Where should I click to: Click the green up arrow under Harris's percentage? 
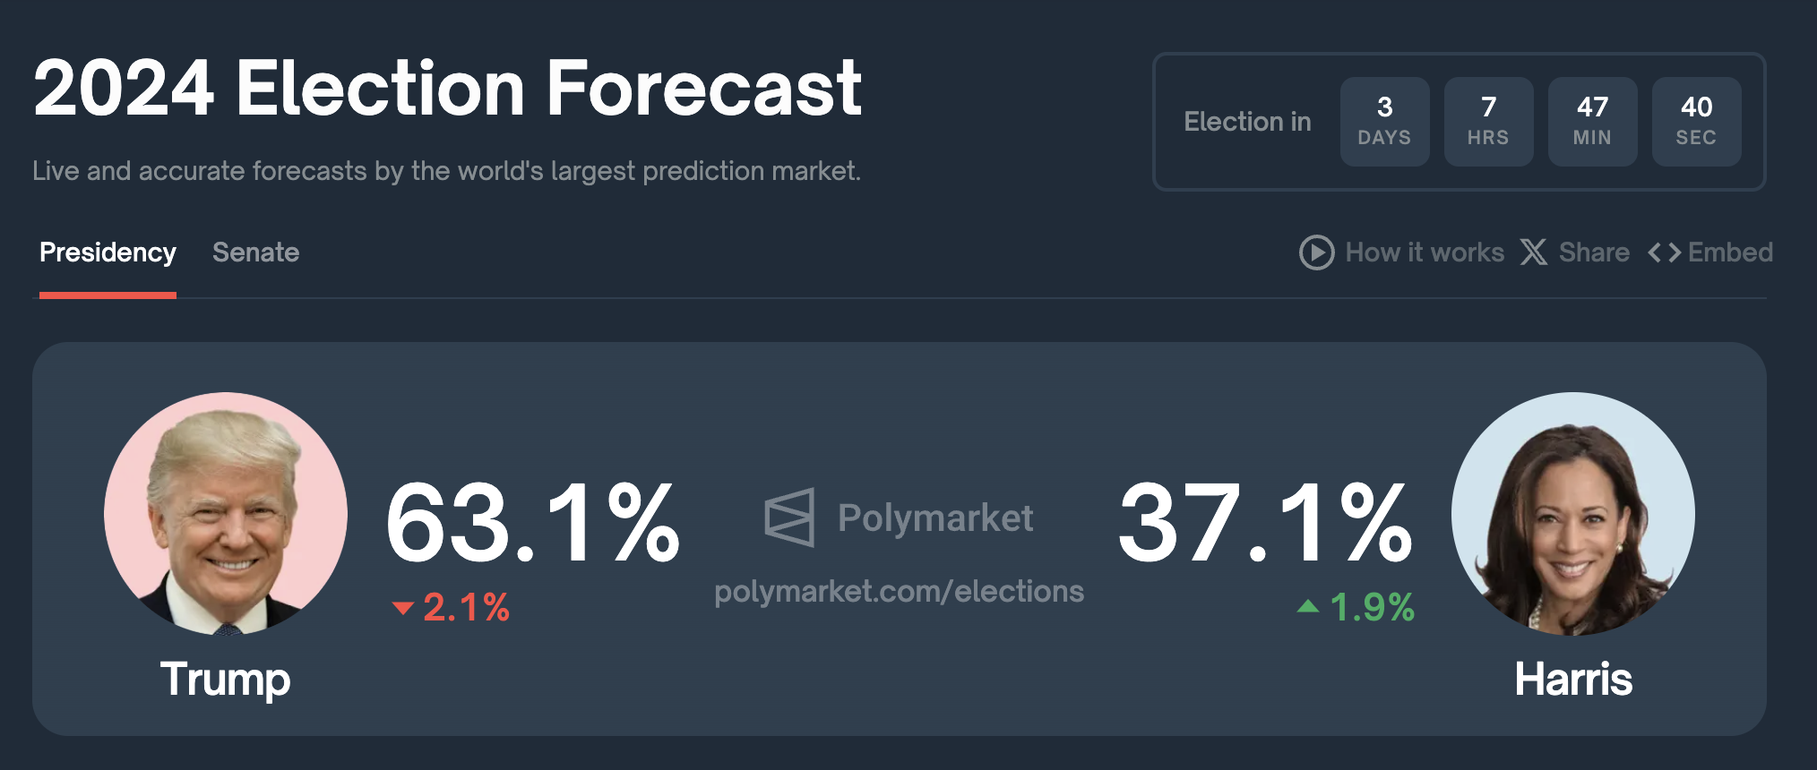click(x=1308, y=607)
